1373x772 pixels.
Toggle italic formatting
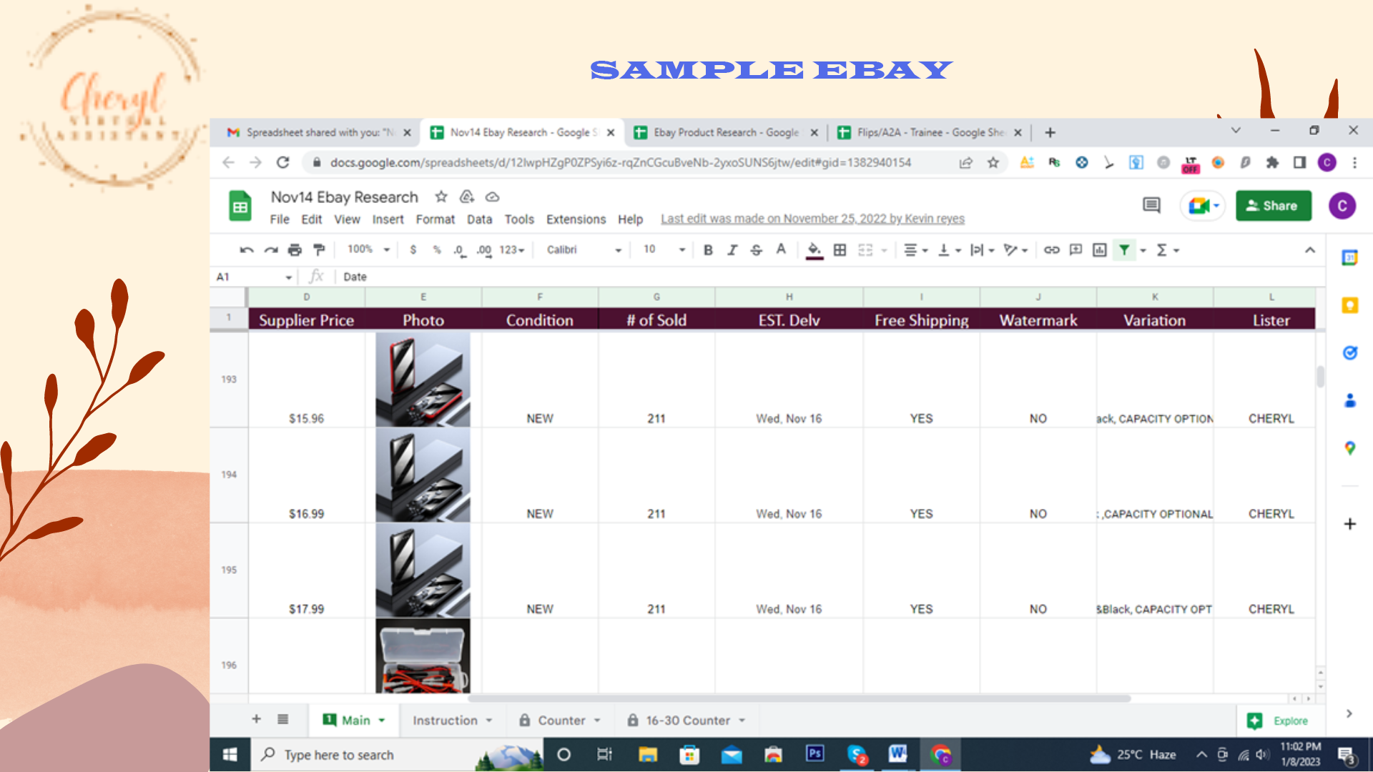[732, 249]
